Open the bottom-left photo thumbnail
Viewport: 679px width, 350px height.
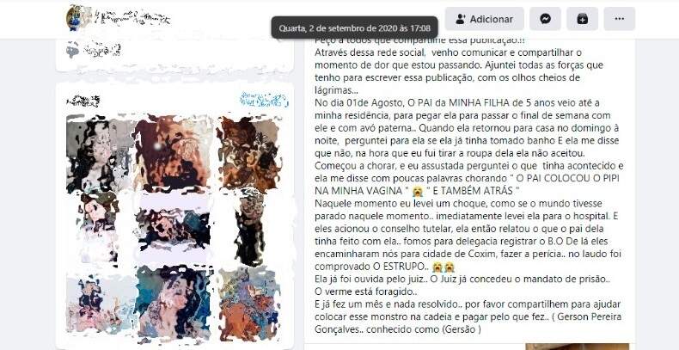pyautogui.click(x=100, y=304)
